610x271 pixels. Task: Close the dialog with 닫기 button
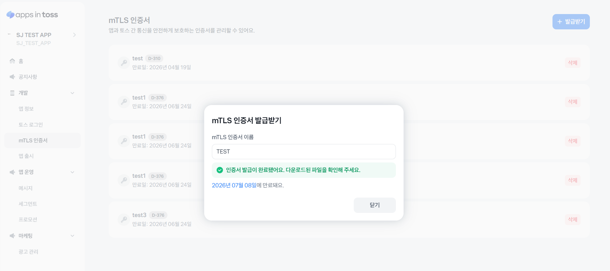pyautogui.click(x=374, y=205)
